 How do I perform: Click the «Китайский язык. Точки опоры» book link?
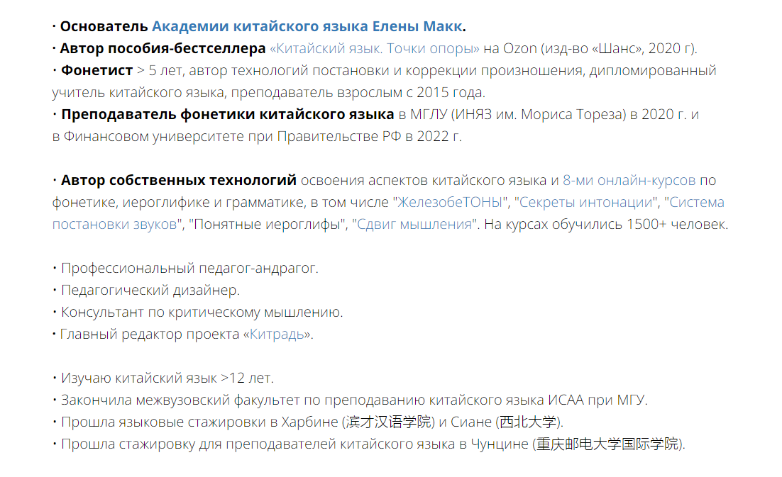375,49
